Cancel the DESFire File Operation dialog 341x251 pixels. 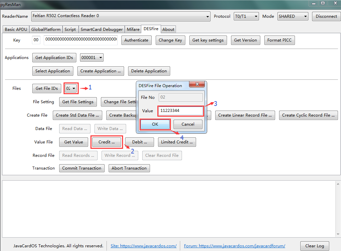(x=188, y=124)
